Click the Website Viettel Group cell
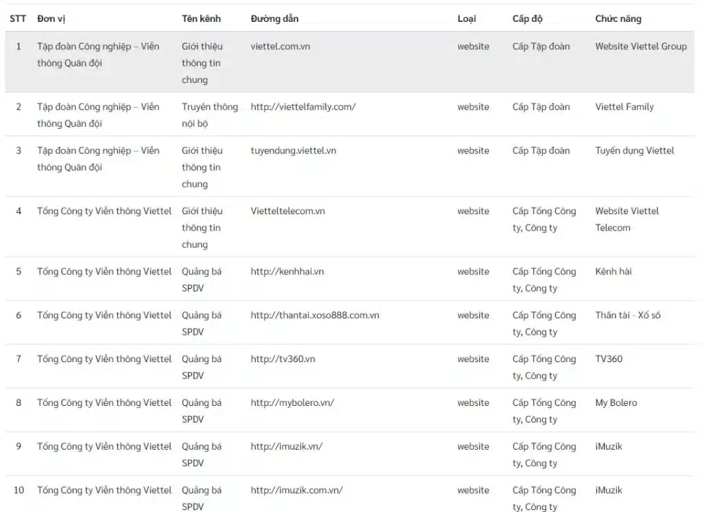Image resolution: width=702 pixels, height=512 pixels. coord(641,47)
